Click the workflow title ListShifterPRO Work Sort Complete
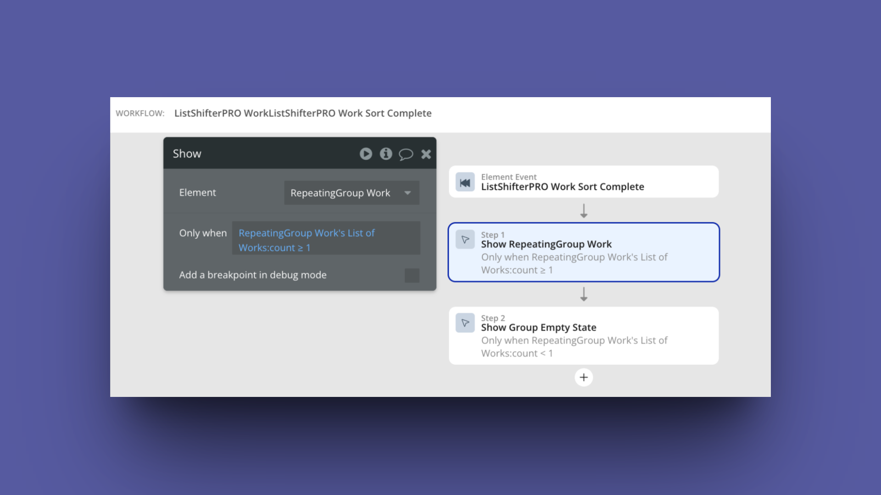Viewport: 881px width, 495px height. tap(303, 113)
